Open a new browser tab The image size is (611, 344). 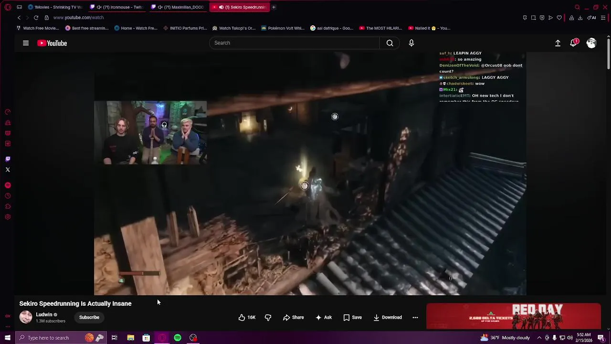coord(274,7)
